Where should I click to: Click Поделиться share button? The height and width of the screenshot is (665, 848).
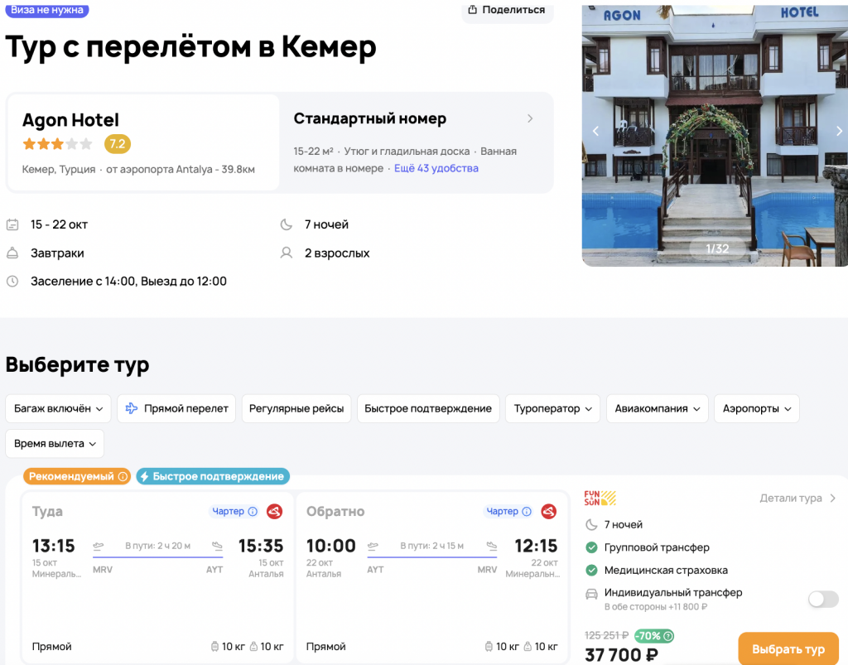point(507,10)
